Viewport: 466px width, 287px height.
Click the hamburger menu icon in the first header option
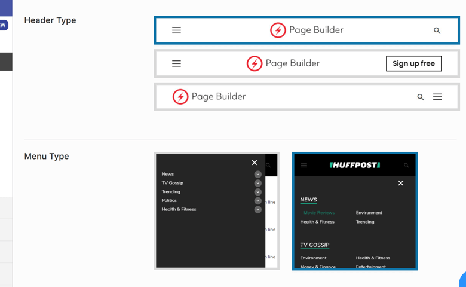(176, 30)
